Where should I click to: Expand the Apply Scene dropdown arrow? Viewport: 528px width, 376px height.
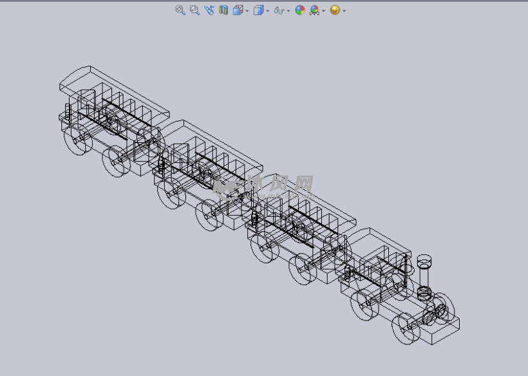(324, 11)
